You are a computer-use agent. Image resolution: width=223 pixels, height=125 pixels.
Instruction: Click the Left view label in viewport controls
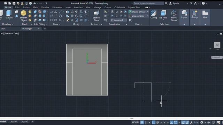[x=1, y=33]
